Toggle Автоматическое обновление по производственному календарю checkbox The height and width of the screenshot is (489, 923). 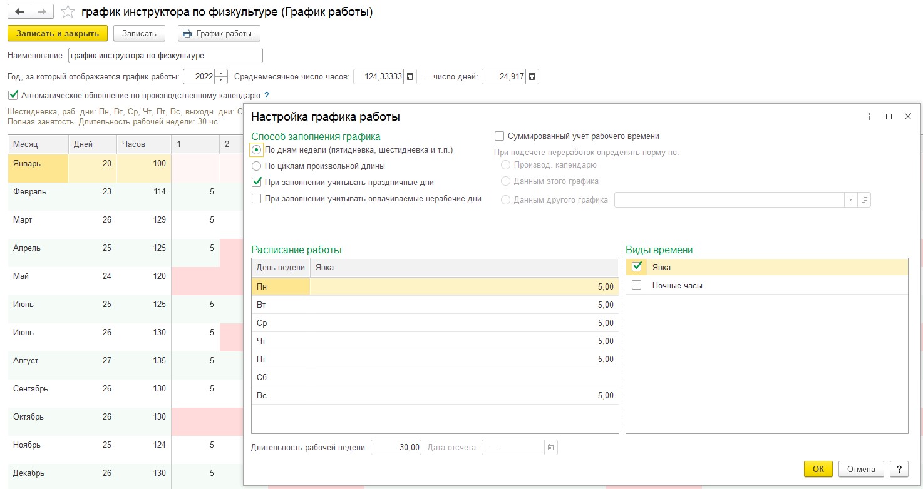13,96
